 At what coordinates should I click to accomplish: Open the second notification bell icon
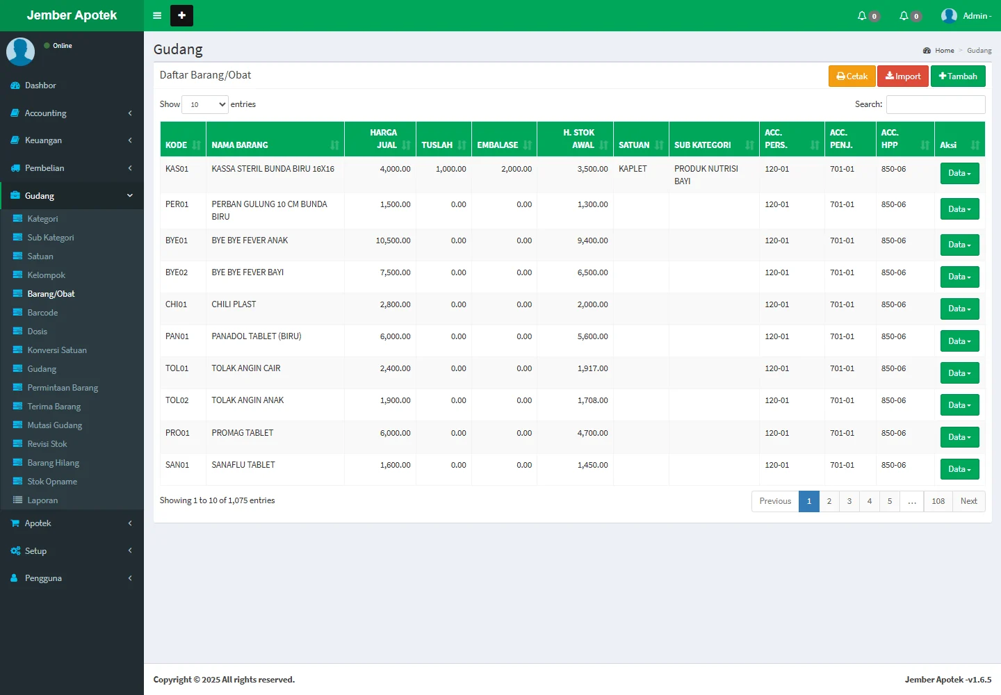point(904,15)
